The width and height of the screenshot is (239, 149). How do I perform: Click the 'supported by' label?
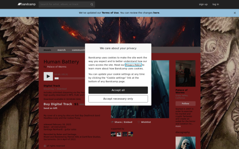coord(118,129)
